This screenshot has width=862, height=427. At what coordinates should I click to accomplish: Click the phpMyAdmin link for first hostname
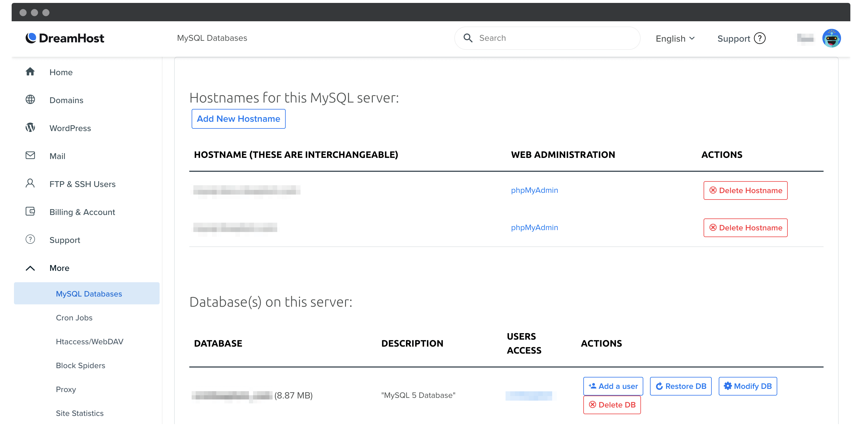(534, 190)
